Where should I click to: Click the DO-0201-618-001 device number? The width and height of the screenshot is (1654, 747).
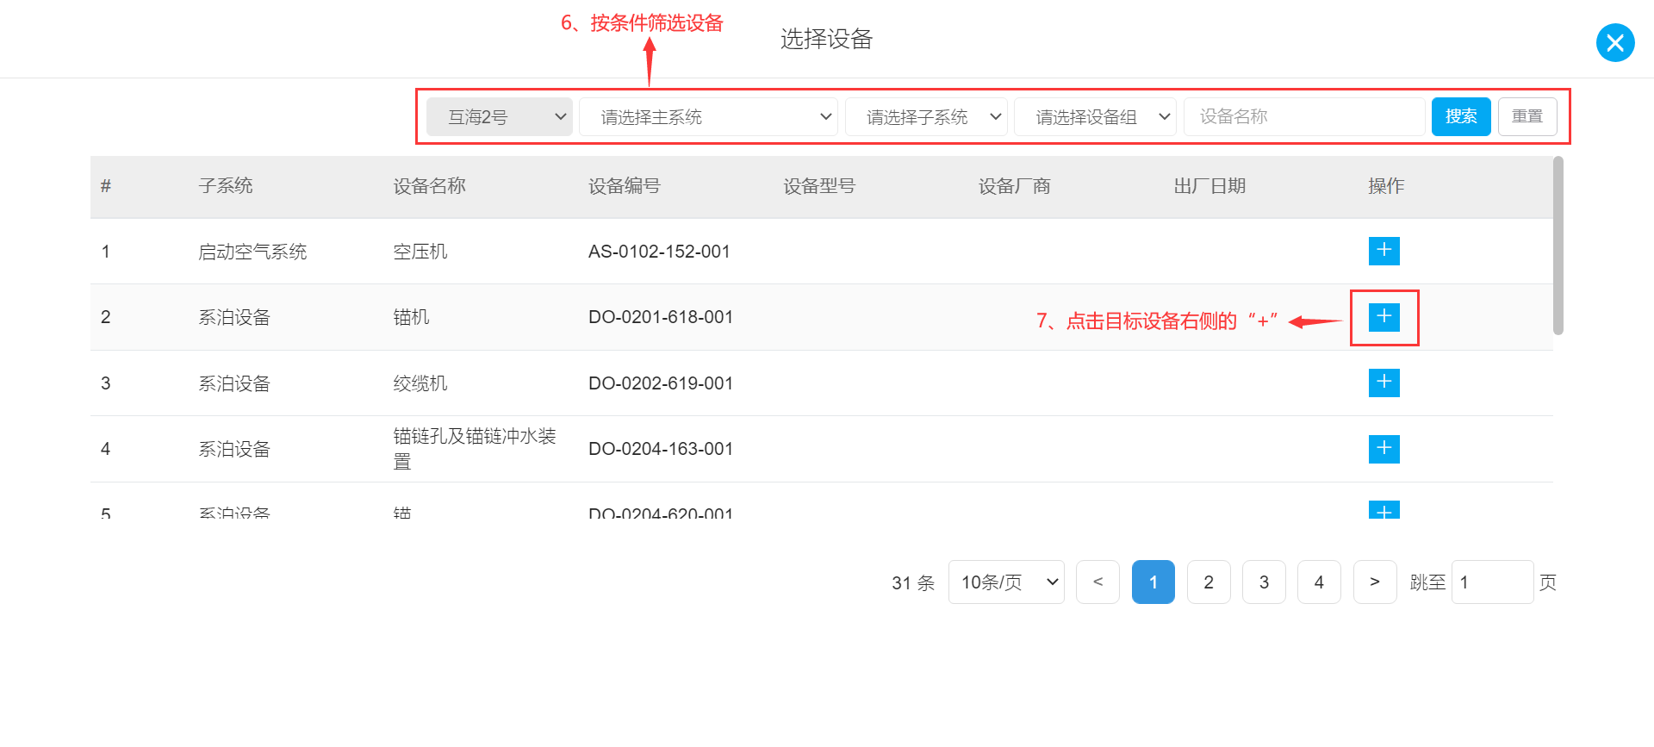click(661, 317)
